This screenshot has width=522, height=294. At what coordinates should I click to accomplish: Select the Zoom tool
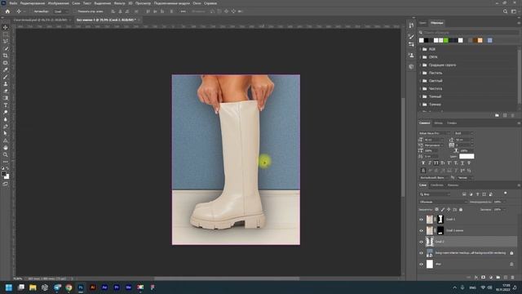pos(6,154)
